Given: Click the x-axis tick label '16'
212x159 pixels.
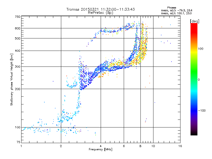Looking at the screenshot, I should point(180,146).
